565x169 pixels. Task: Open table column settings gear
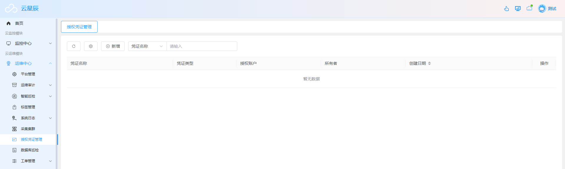91,46
